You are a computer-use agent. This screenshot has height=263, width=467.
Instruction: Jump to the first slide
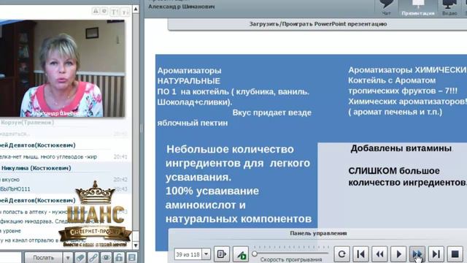pos(360,254)
